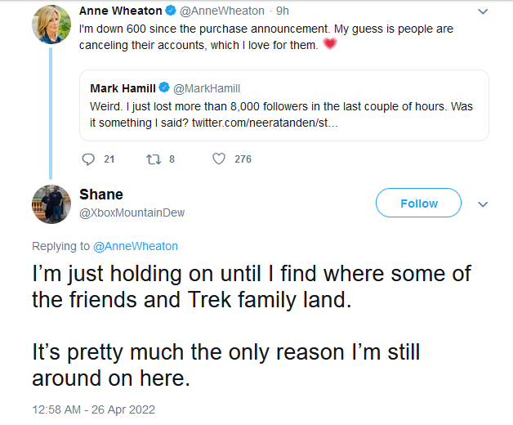Viewport: 513px width, 425px height.
Task: Open the Mark Hamill quoted tweet name
Action: pos(123,88)
